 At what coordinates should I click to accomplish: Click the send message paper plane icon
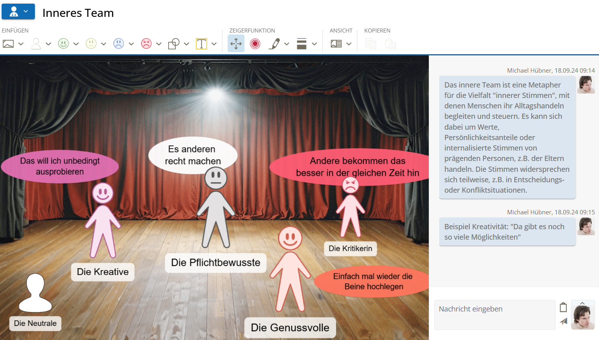tap(564, 321)
